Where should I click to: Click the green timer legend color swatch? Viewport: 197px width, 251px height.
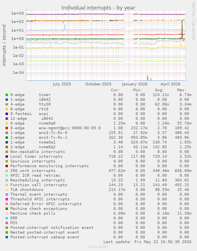7,95
